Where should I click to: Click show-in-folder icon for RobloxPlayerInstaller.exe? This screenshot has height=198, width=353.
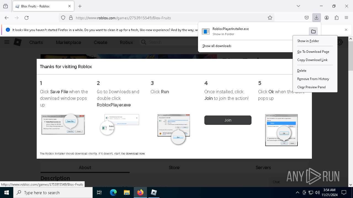pyautogui.click(x=313, y=31)
